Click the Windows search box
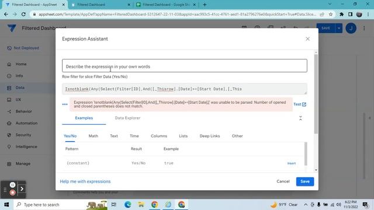374x210 pixels. (x=61, y=205)
